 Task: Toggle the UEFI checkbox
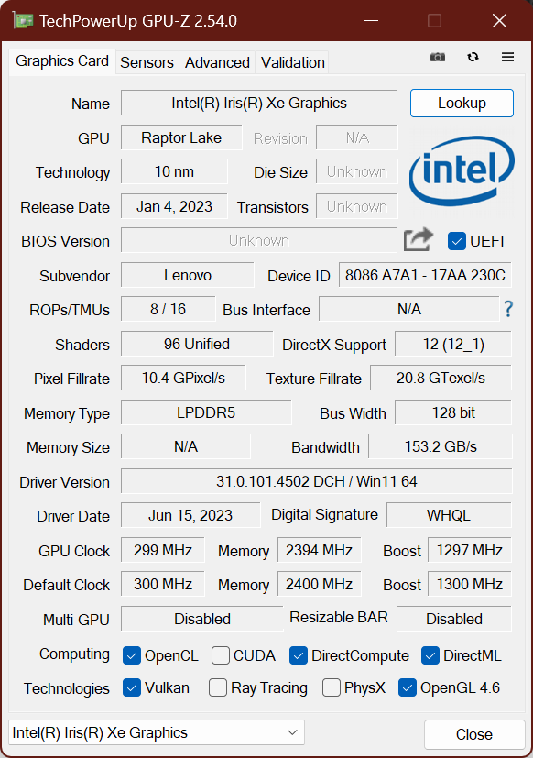(x=457, y=241)
